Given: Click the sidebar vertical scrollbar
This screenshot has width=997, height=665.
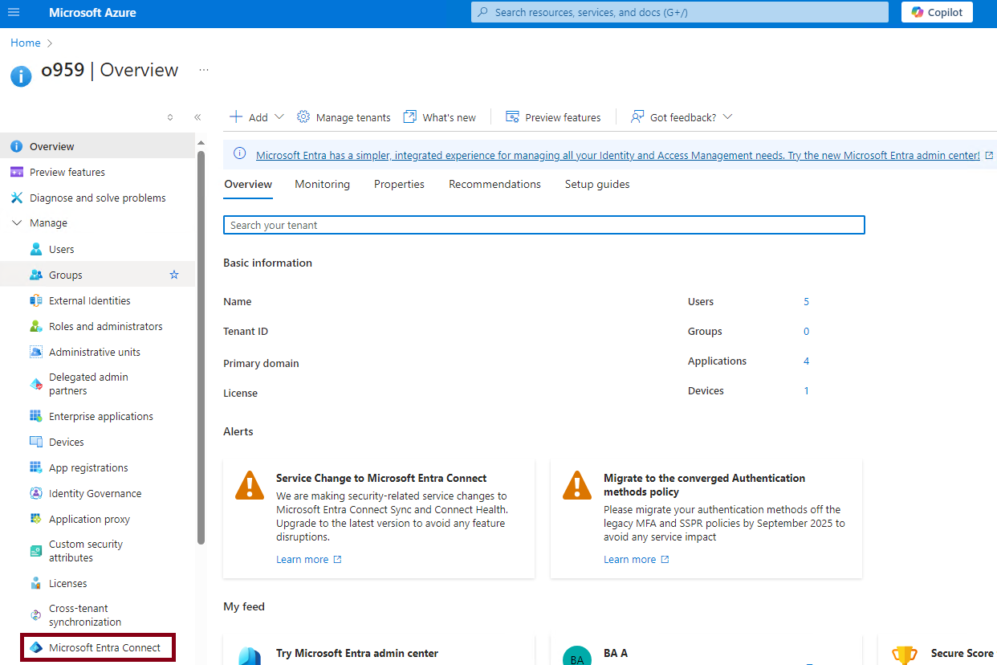Looking at the screenshot, I should [201, 347].
